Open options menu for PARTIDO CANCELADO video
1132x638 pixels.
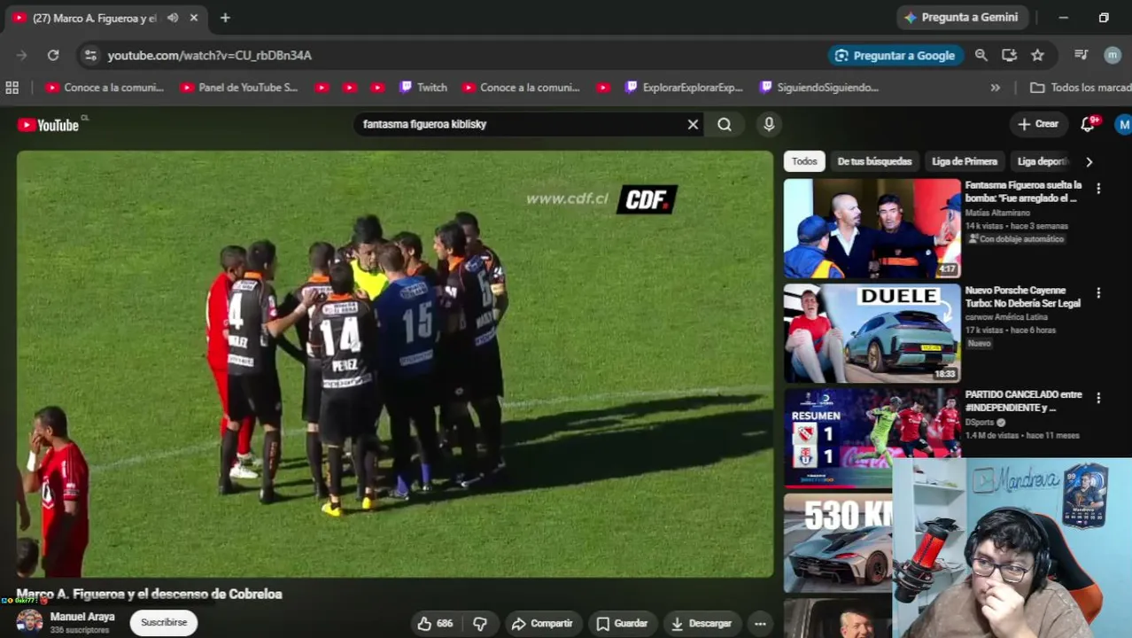(x=1098, y=398)
